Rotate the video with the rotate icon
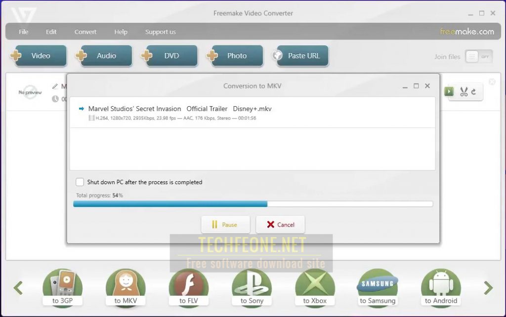The image size is (506, 317). pos(474,92)
